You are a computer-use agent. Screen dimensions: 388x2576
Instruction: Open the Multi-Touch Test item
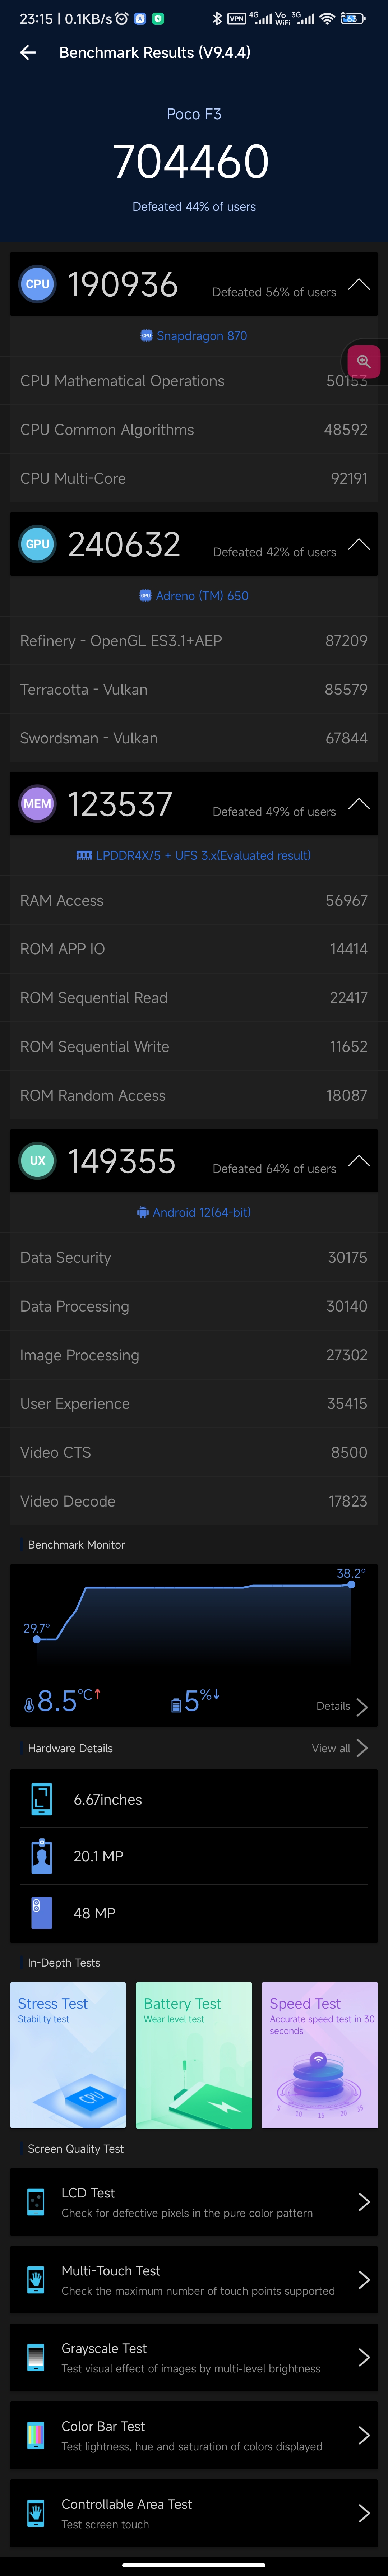(x=194, y=2280)
